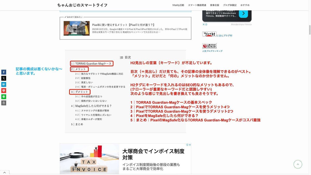Open the スマート機器関連 menu
This screenshot has width=311, height=175.
coord(197,5)
